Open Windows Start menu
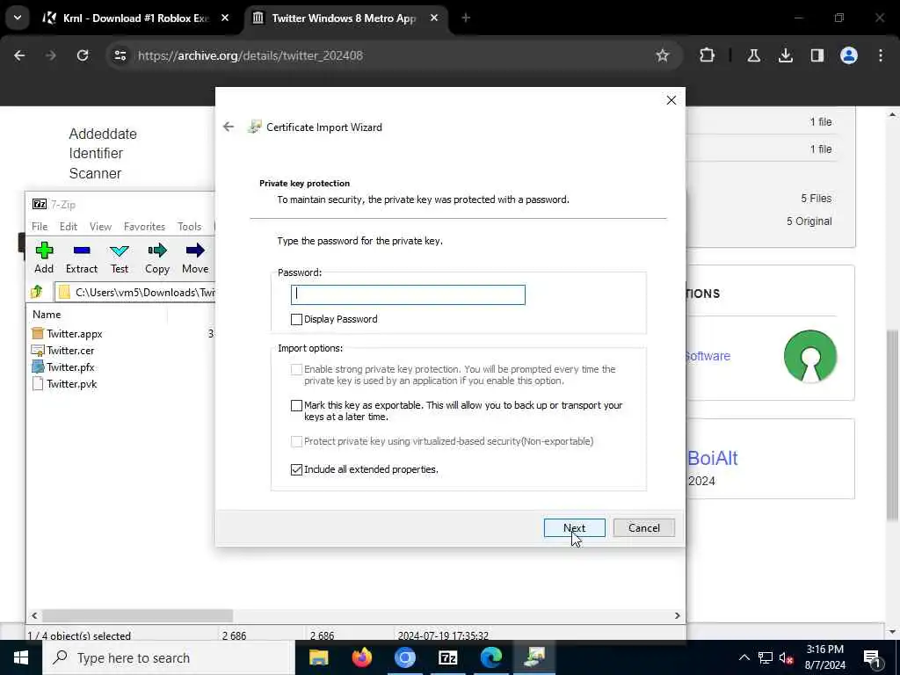 (21, 657)
